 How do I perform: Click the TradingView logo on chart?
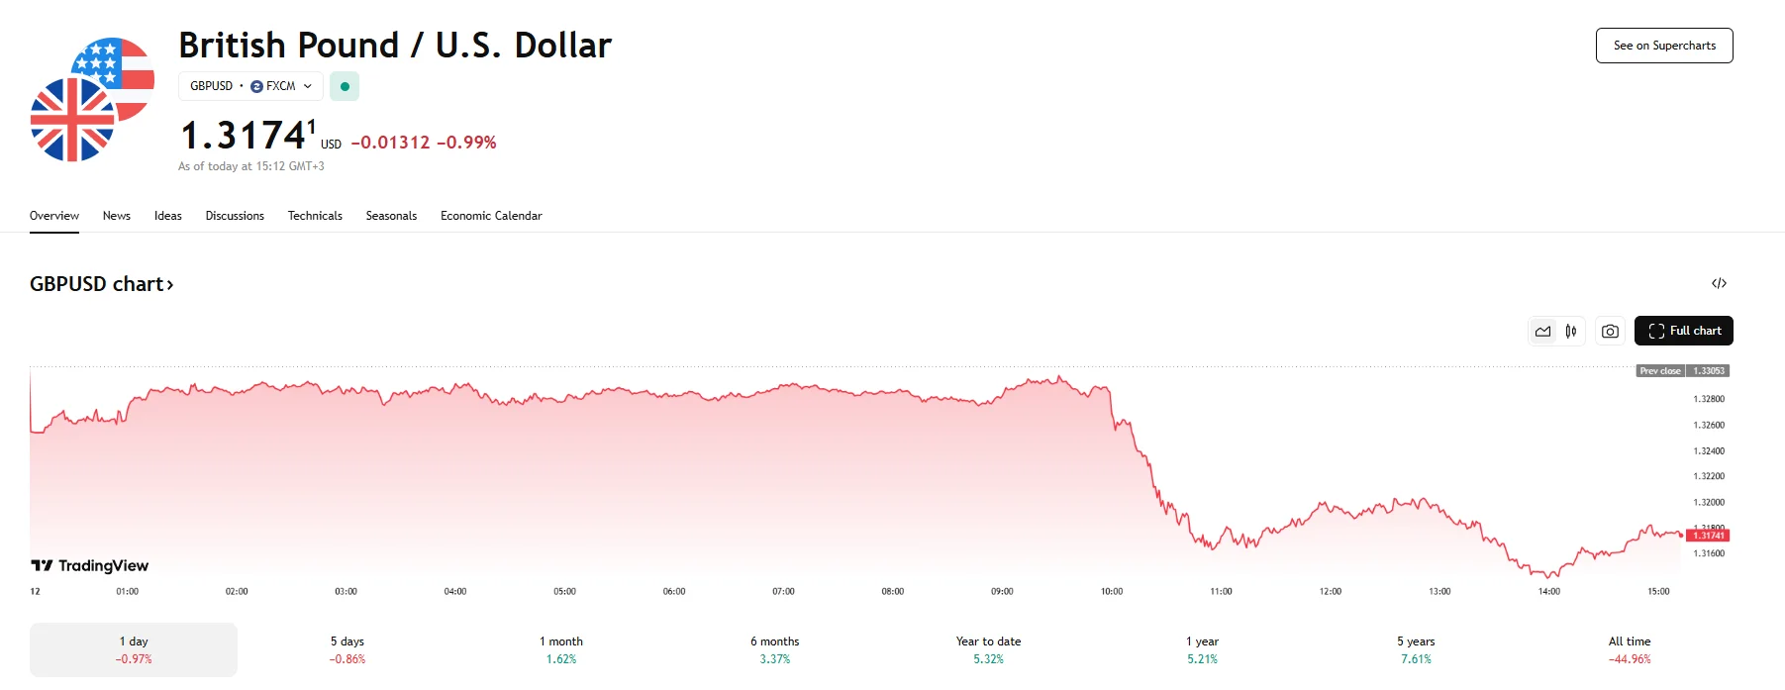pyautogui.click(x=90, y=565)
